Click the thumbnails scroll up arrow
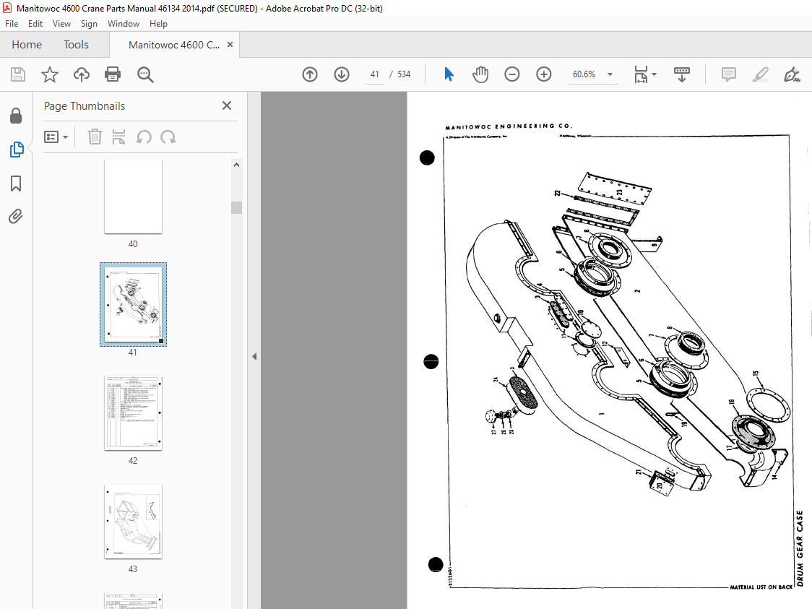The image size is (812, 609). click(237, 165)
